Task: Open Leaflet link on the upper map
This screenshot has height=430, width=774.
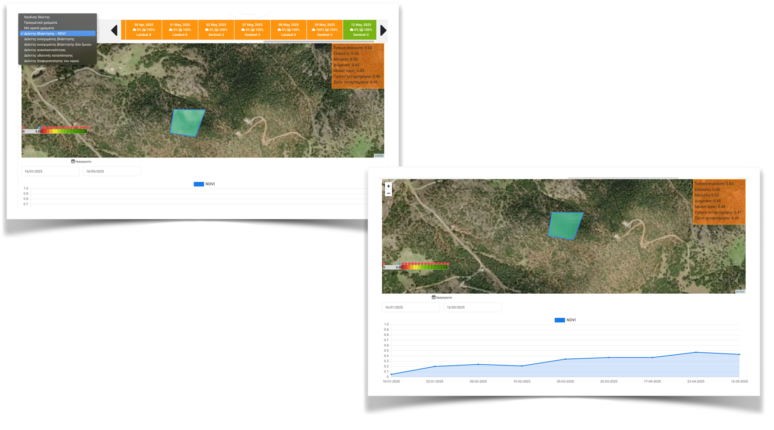Action: tap(379, 156)
